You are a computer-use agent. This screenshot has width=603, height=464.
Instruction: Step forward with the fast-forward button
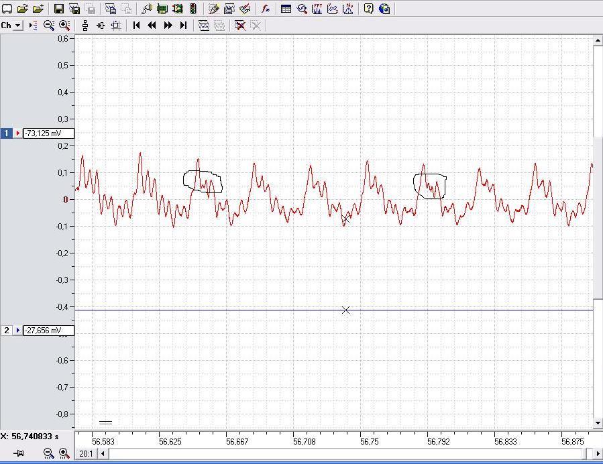point(168,25)
